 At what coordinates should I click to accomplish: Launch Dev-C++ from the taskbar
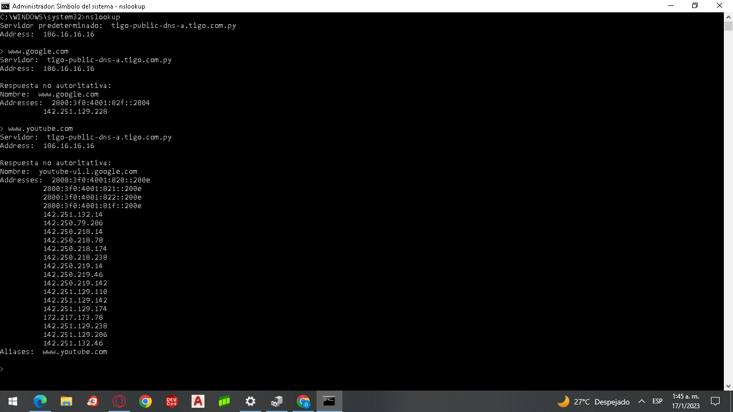172,401
